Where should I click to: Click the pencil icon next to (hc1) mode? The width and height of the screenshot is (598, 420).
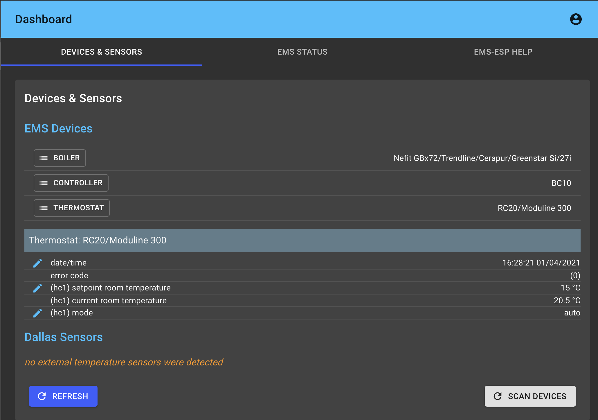click(37, 313)
